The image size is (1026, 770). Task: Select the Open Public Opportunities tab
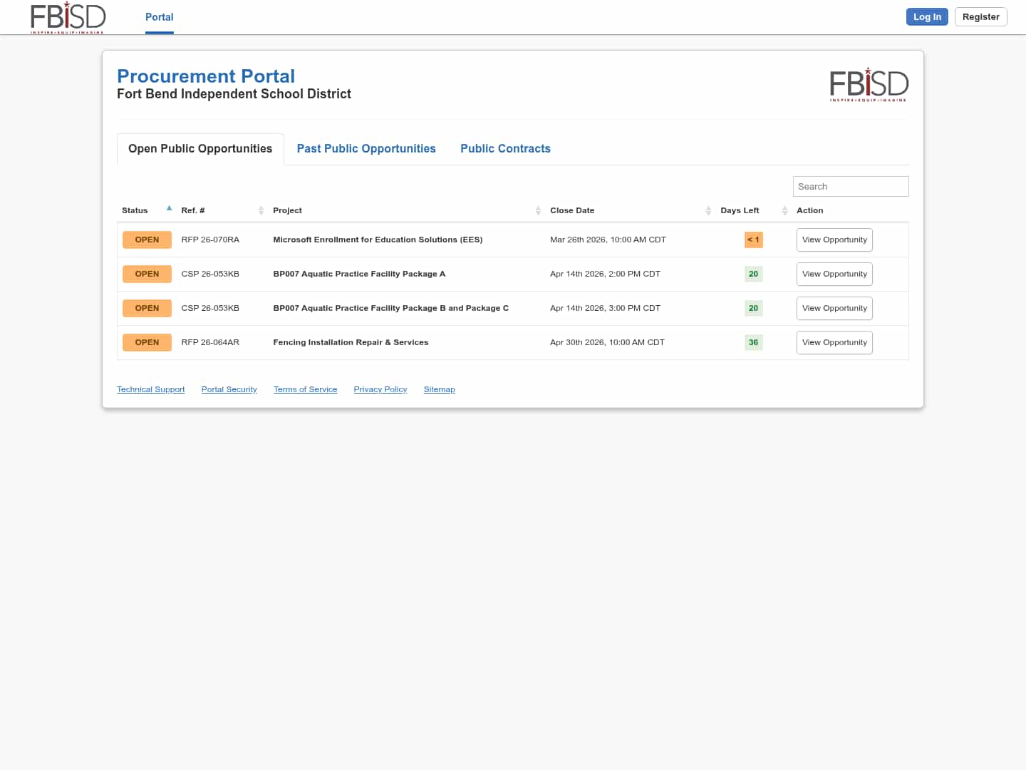tap(200, 149)
